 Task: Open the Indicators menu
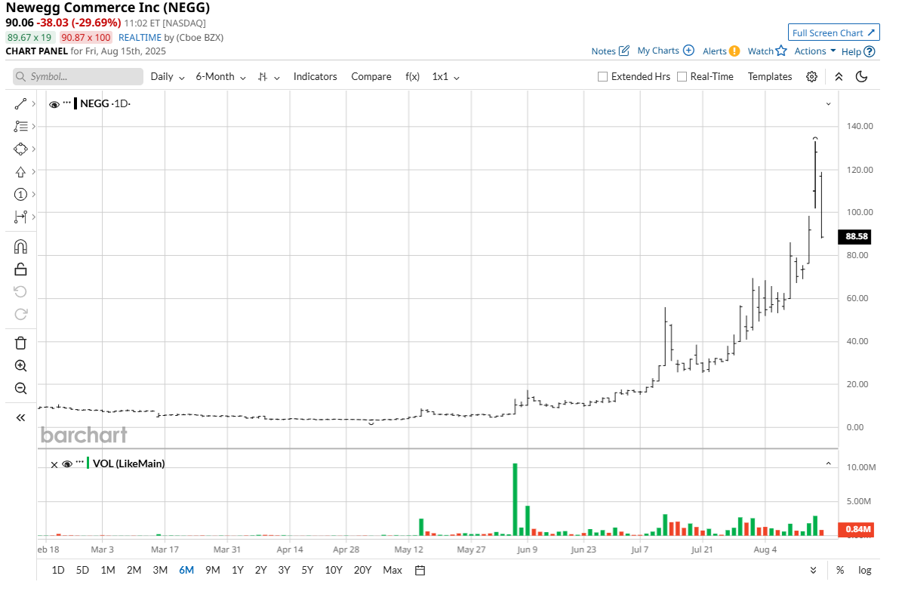pos(316,76)
